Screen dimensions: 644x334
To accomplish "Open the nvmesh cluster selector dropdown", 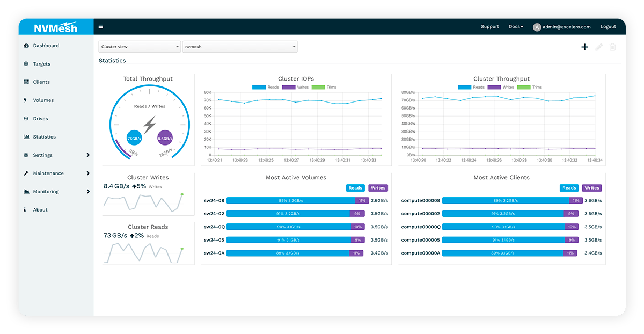I will [240, 46].
